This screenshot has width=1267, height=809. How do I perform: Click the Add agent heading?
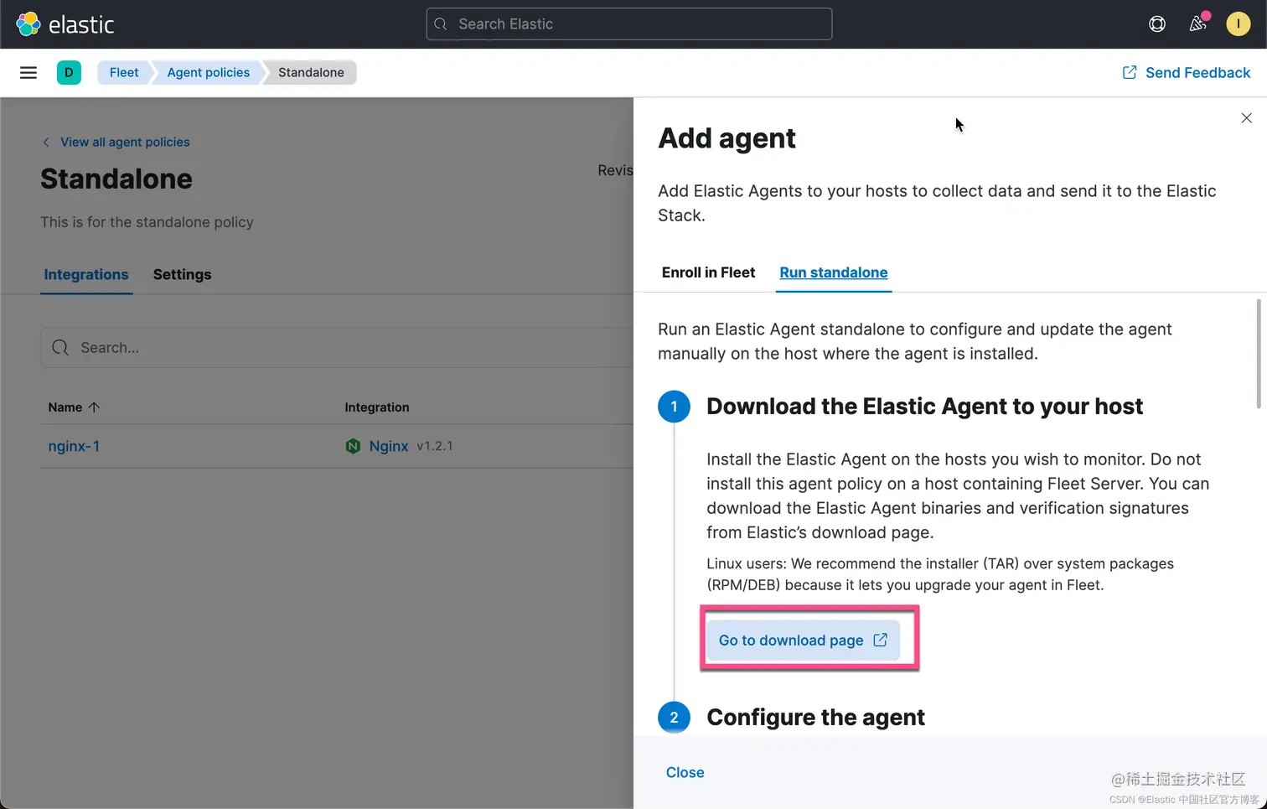(727, 138)
